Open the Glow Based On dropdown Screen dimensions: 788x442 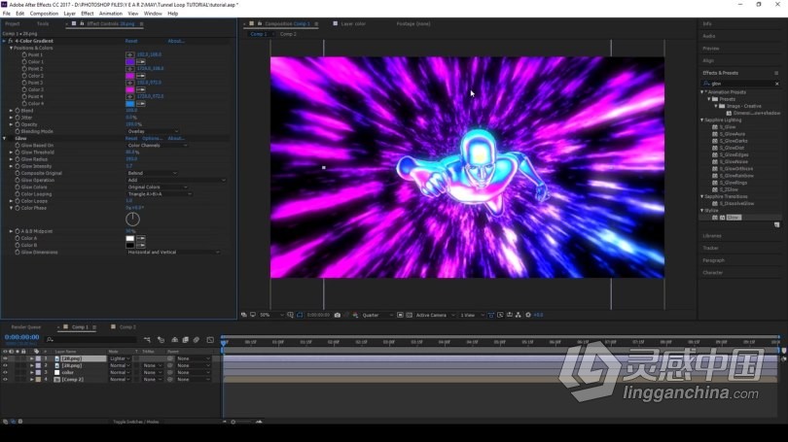point(158,146)
